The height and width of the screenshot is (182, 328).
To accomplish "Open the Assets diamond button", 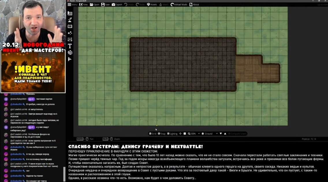I will click(x=152, y=4).
